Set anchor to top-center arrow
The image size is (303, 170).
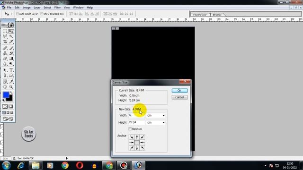tap(137, 137)
